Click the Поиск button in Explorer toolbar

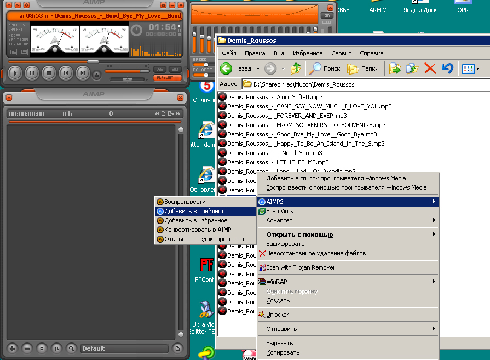click(x=325, y=68)
